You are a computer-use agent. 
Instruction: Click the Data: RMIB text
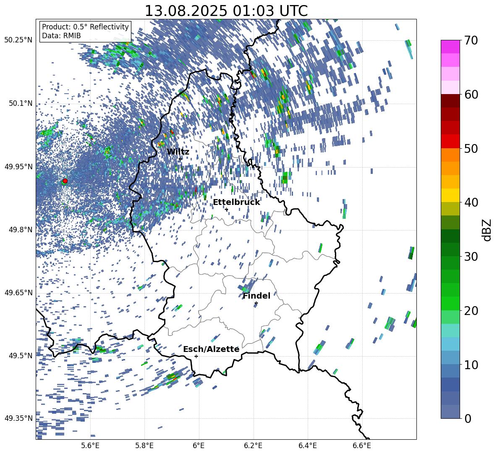point(61,36)
